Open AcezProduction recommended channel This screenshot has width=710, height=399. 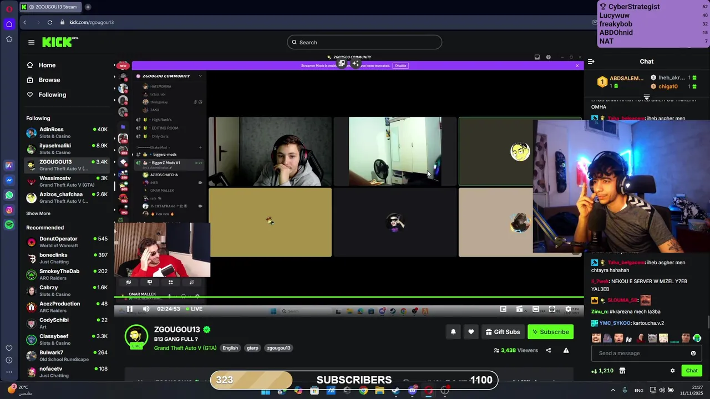[67, 307]
